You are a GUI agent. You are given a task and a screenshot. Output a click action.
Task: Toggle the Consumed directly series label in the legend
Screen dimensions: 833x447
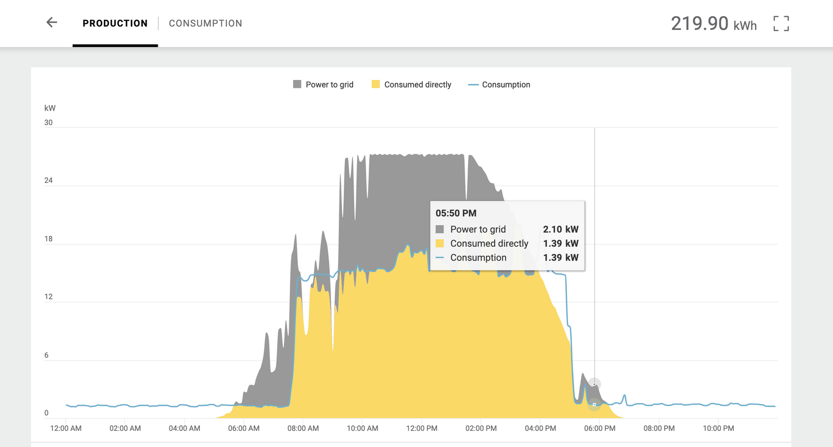coord(418,84)
